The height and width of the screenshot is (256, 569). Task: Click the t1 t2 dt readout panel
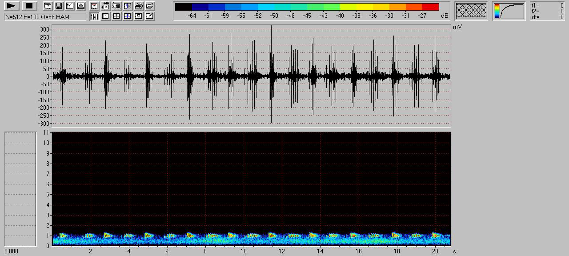click(547, 12)
